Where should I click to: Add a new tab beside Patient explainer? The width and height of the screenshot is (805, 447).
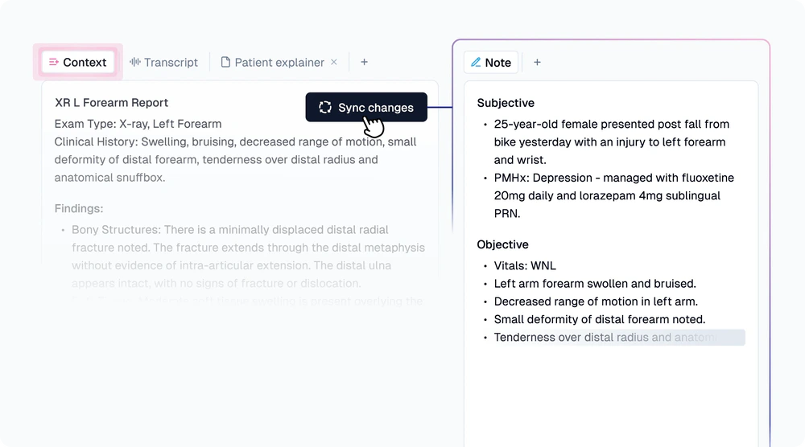(x=364, y=63)
